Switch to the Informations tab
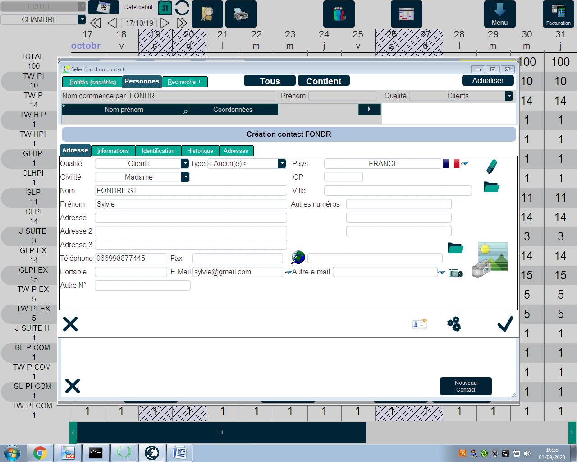The image size is (577, 462). pos(113,151)
